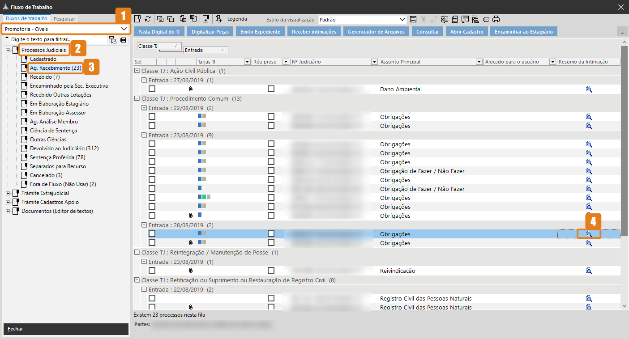This screenshot has width=629, height=339.
Task: Click paperclip attachment in Reivindicação row
Action: [x=191, y=271]
